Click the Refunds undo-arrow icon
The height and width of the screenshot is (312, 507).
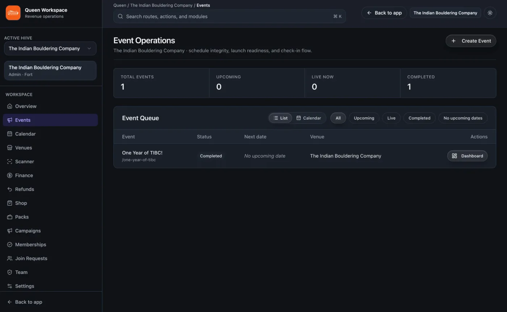(10, 189)
